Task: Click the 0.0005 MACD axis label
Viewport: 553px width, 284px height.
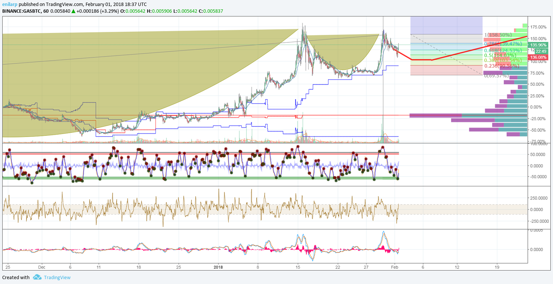Action: pyautogui.click(x=537, y=230)
